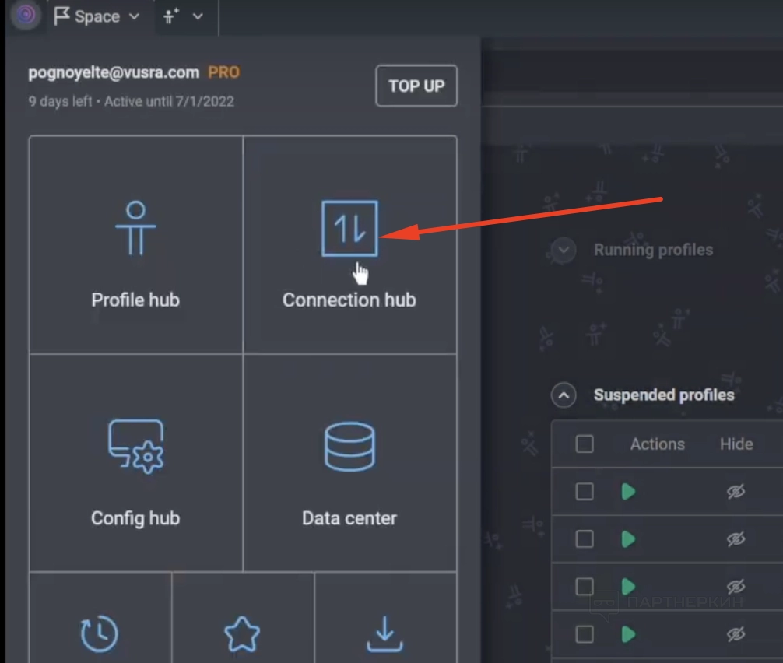
Task: Expand the Running profiles section
Action: (564, 250)
